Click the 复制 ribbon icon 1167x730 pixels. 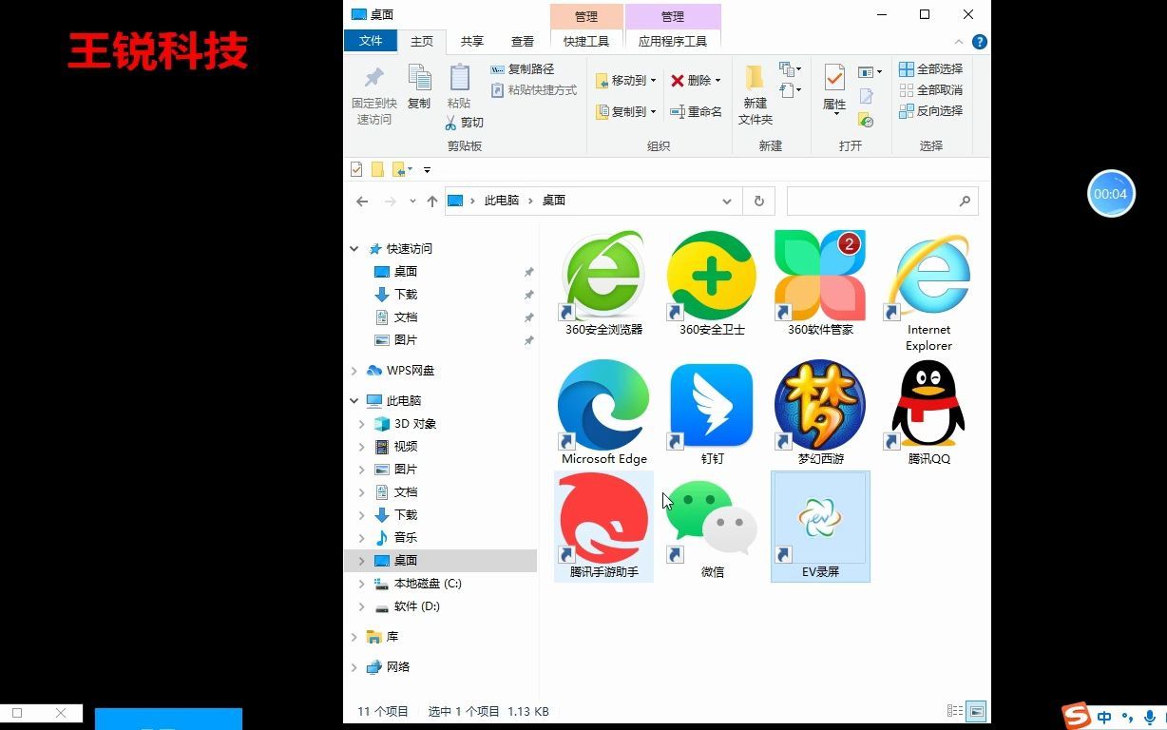tap(419, 78)
